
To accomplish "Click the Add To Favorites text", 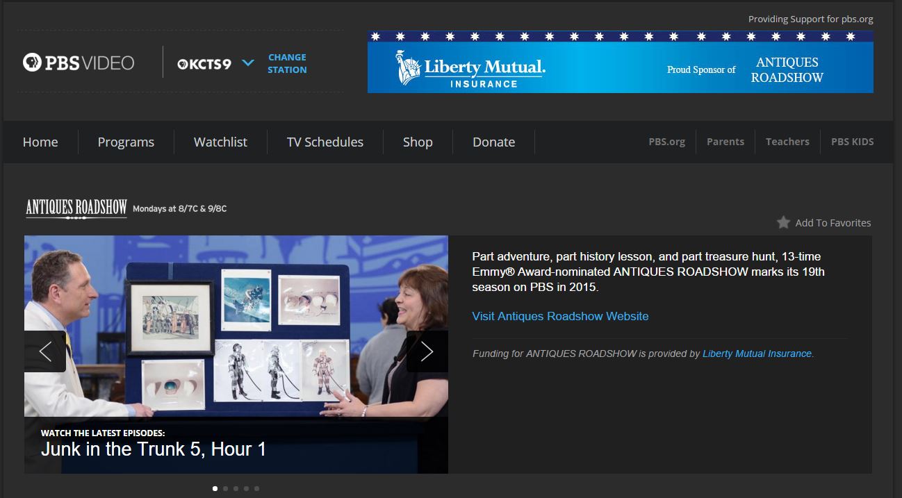I will click(833, 223).
